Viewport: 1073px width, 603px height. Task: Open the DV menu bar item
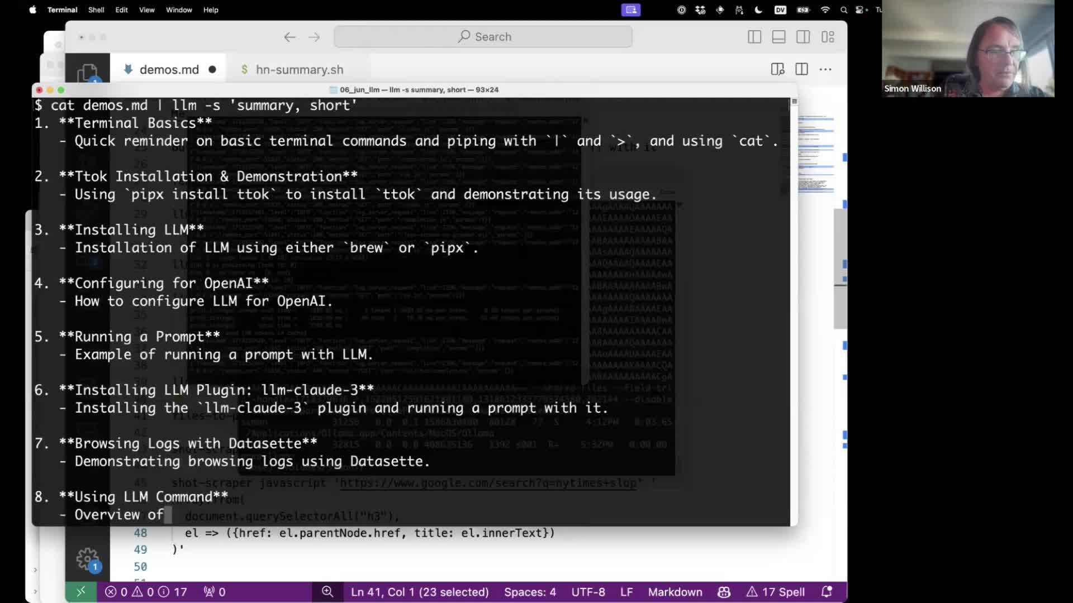780,9
